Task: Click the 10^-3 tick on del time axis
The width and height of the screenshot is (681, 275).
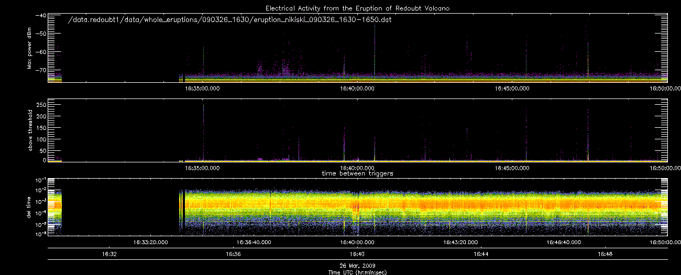Action: pos(40,201)
